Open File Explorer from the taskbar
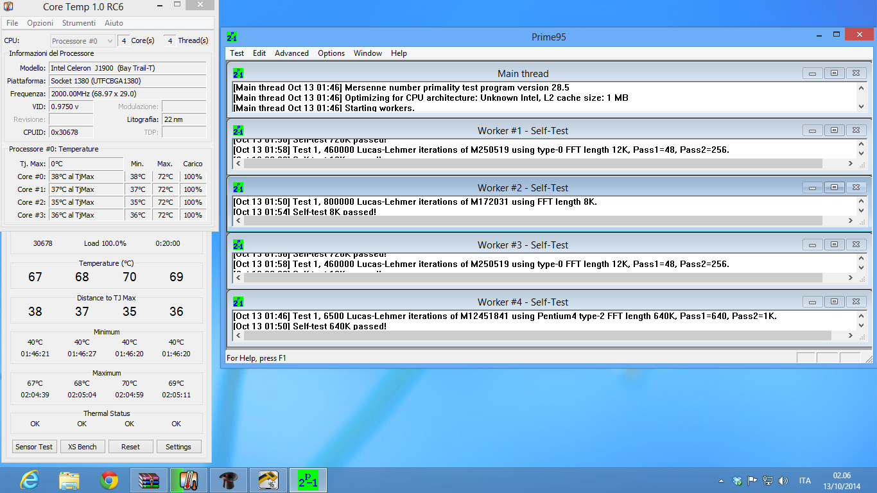Image resolution: width=877 pixels, height=493 pixels. click(x=69, y=480)
